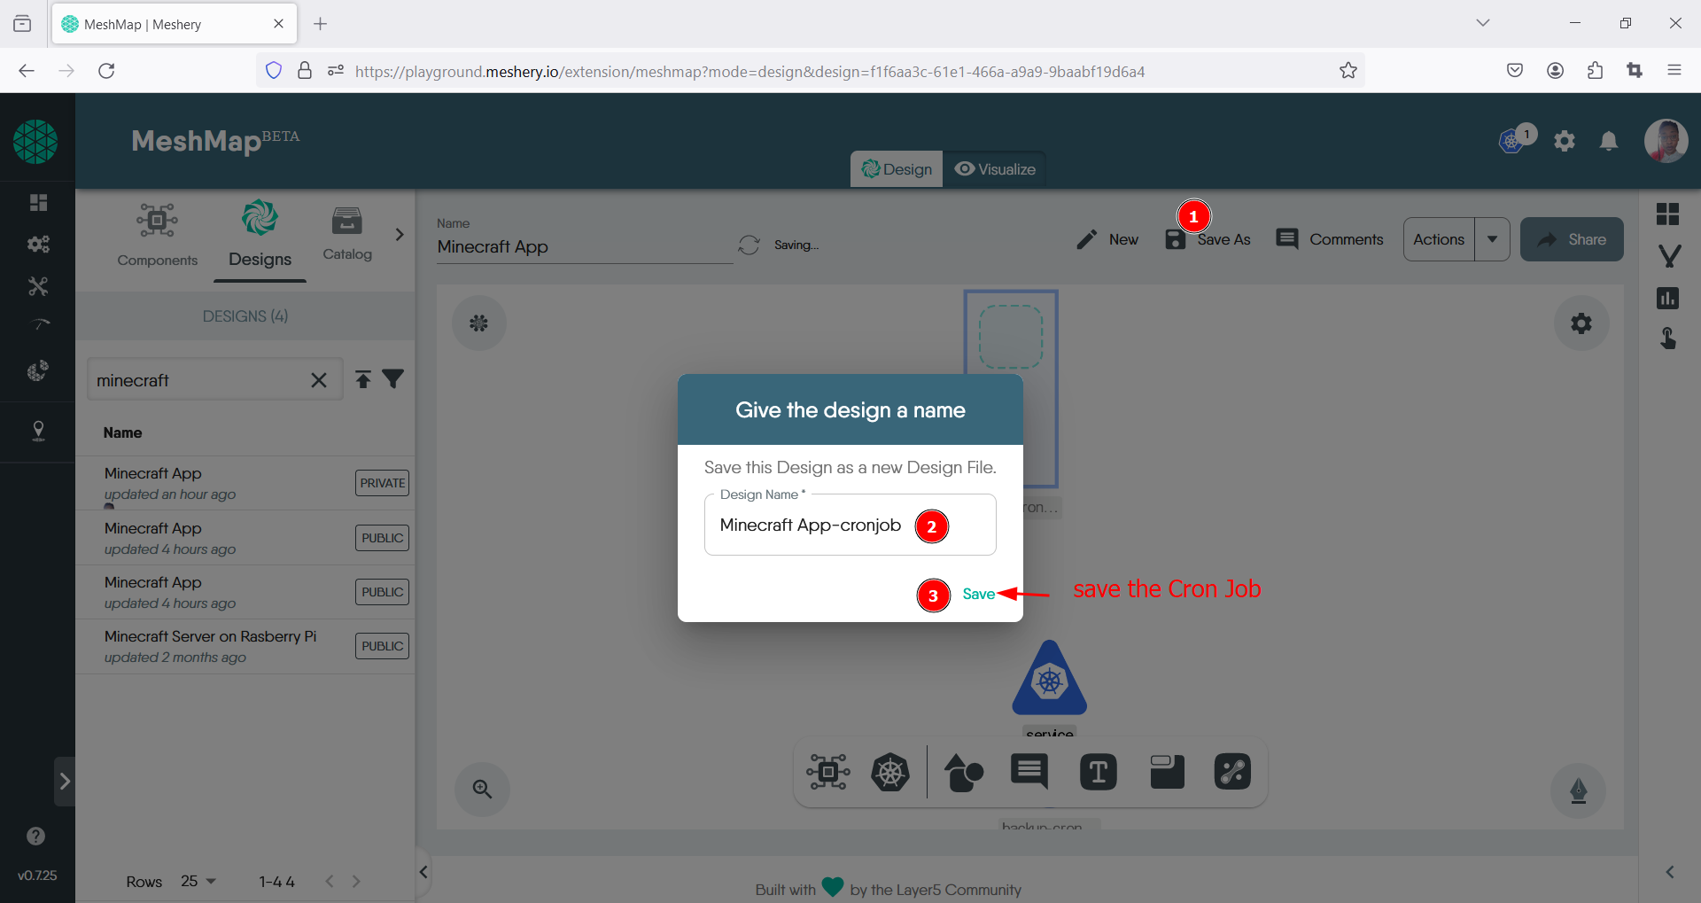The height and width of the screenshot is (903, 1701).
Task: Open the notifications bell
Action: [1609, 141]
